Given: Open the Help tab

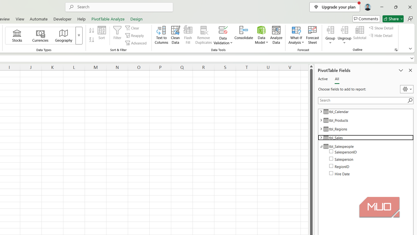Looking at the screenshot, I should [x=81, y=19].
